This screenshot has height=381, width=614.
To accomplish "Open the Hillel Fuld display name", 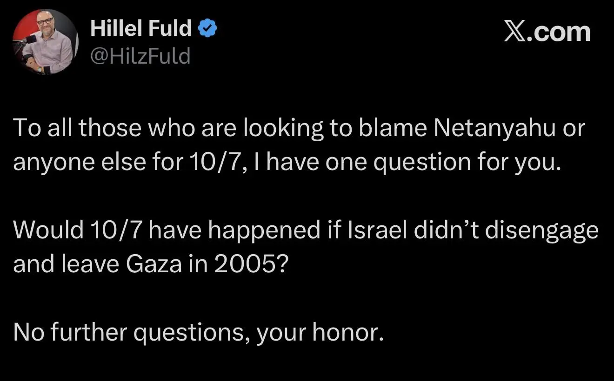I will pyautogui.click(x=140, y=29).
